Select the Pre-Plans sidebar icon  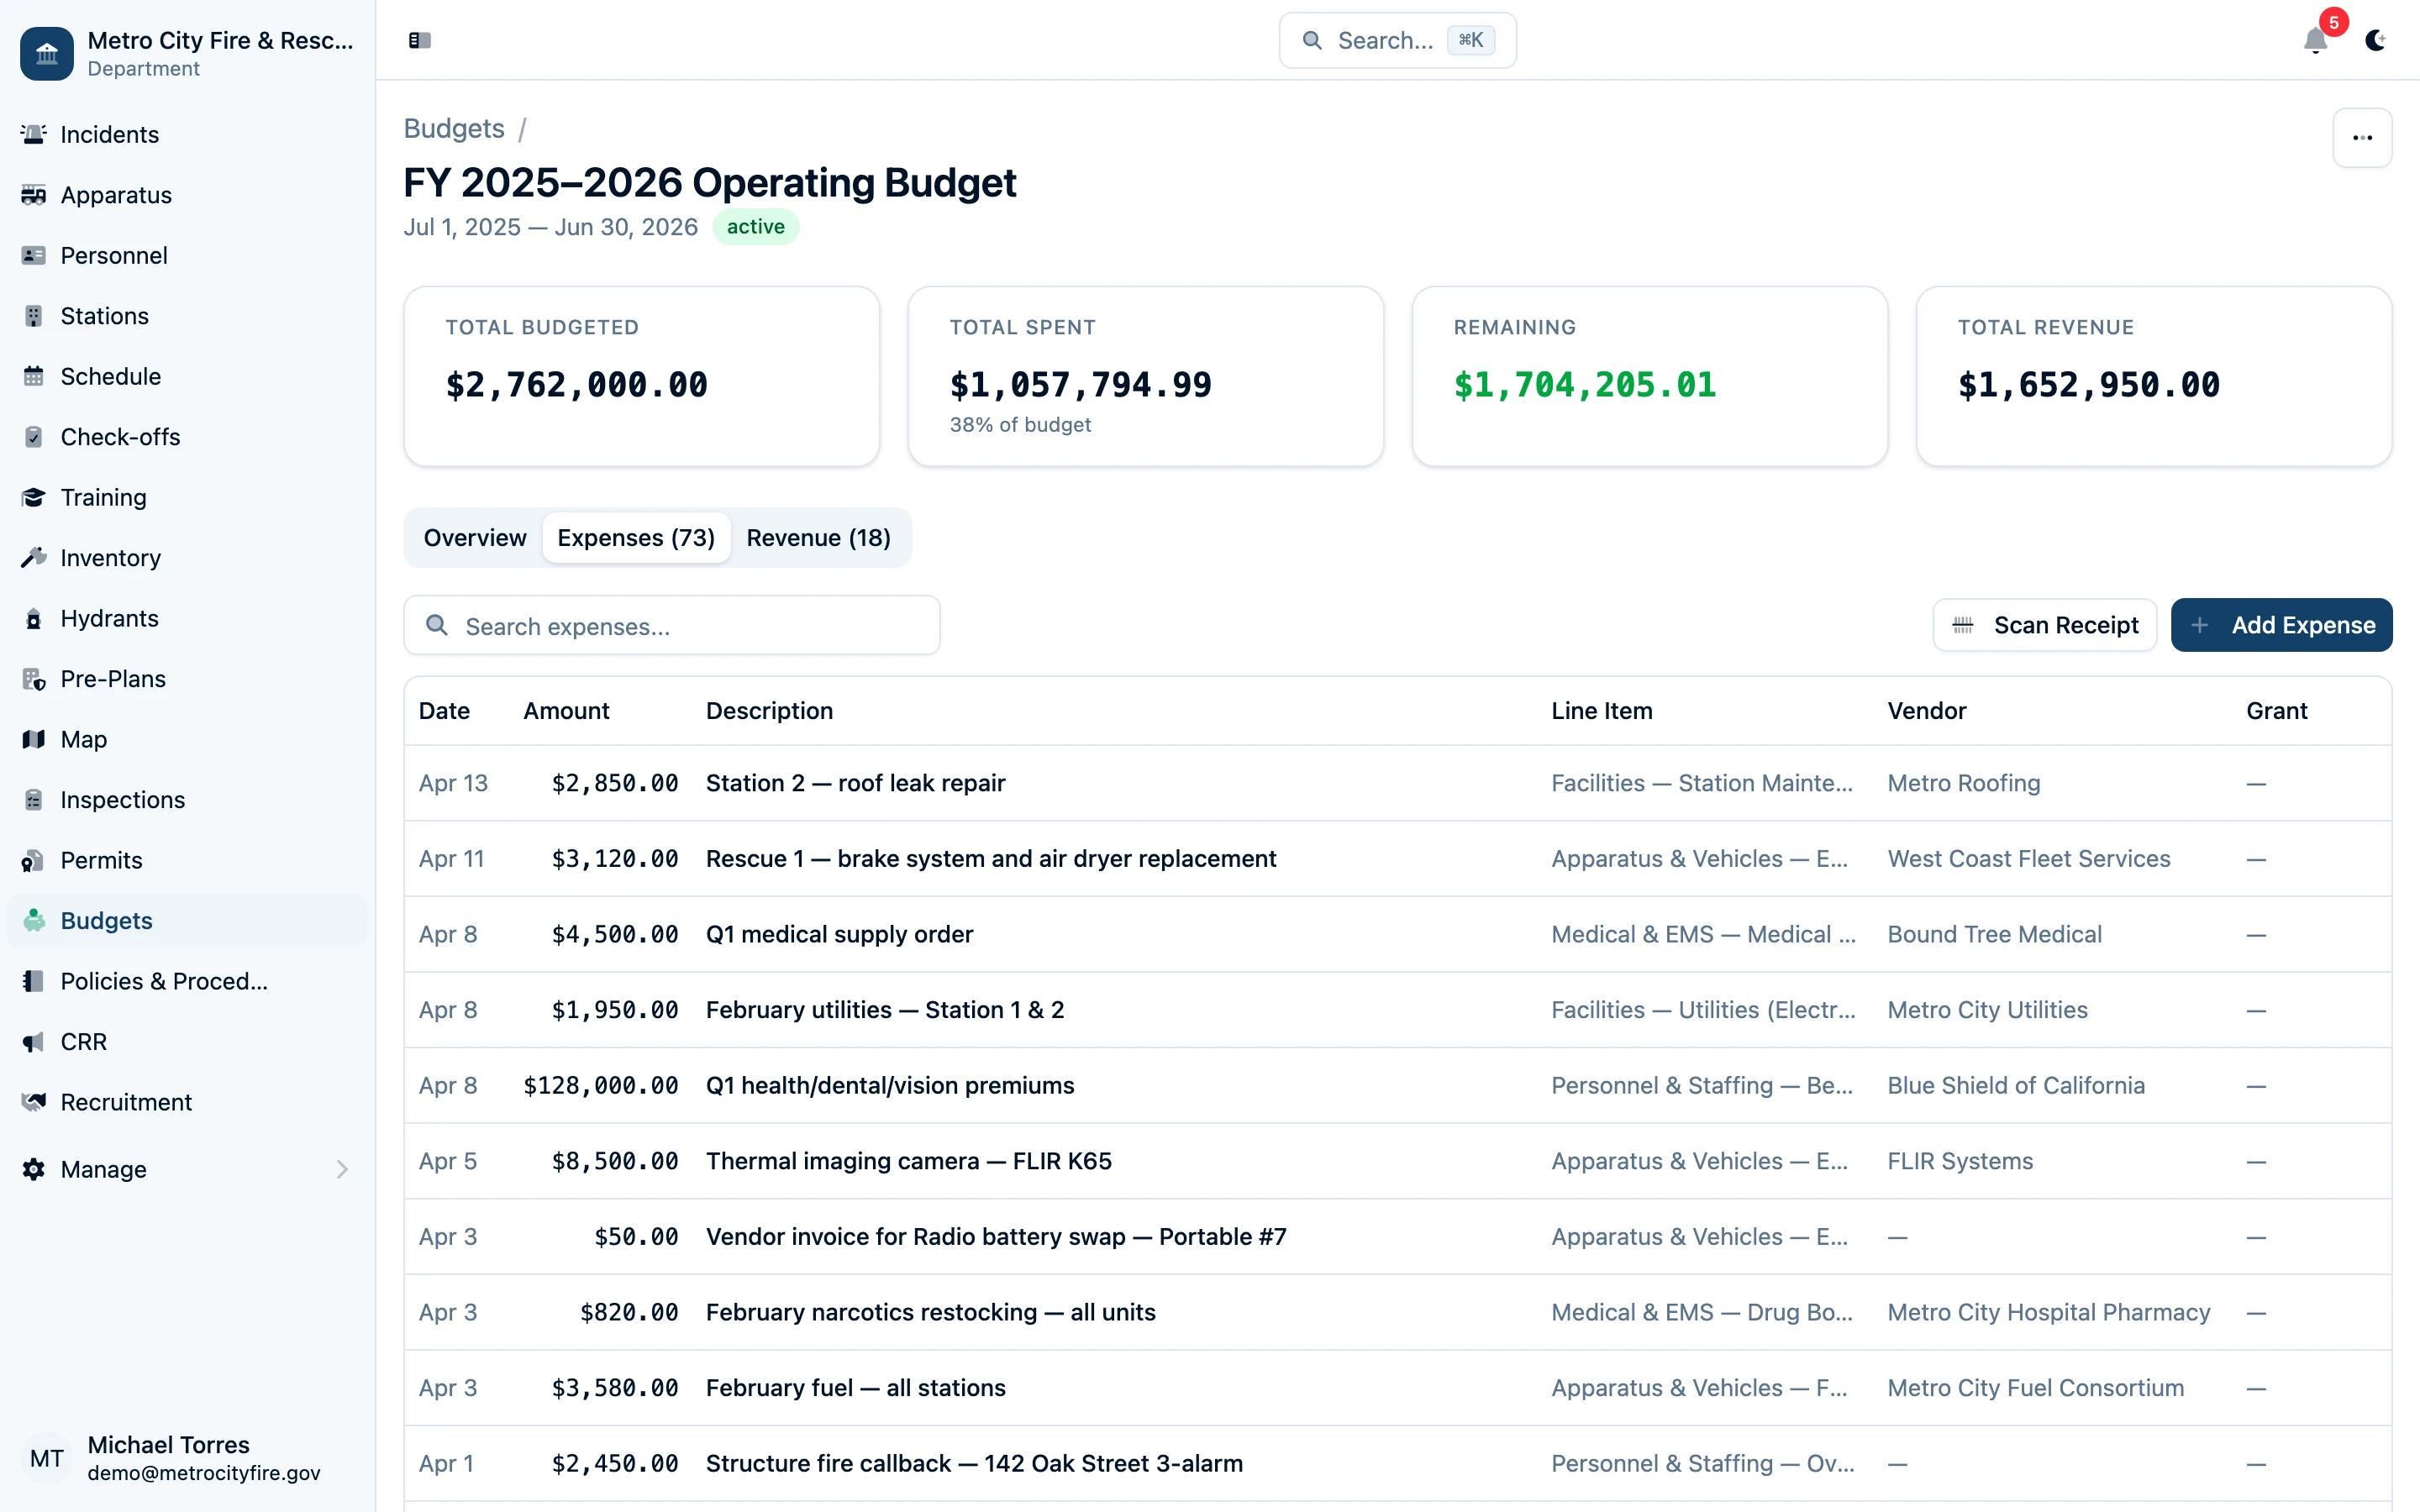pyautogui.click(x=33, y=679)
